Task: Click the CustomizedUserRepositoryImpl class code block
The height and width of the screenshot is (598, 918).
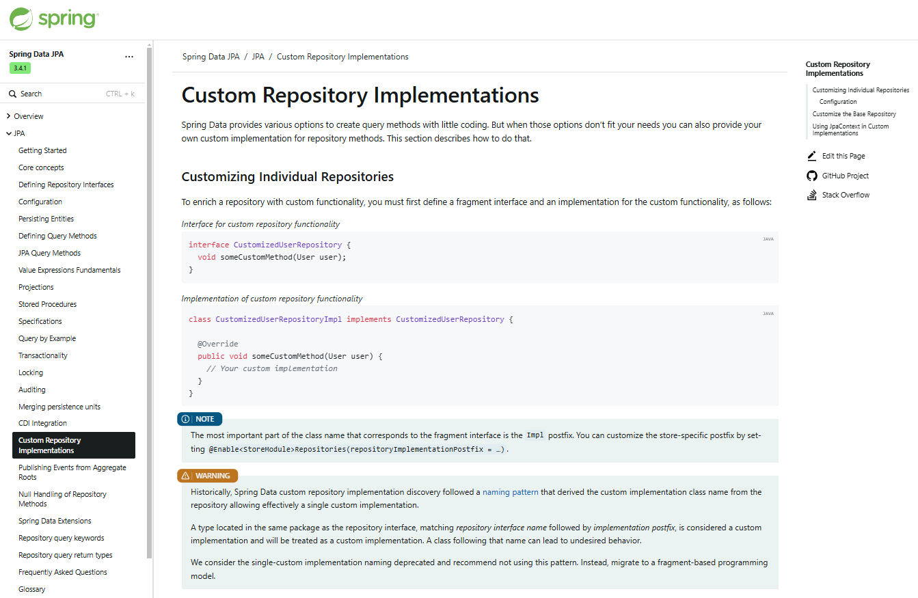Action: [480, 356]
